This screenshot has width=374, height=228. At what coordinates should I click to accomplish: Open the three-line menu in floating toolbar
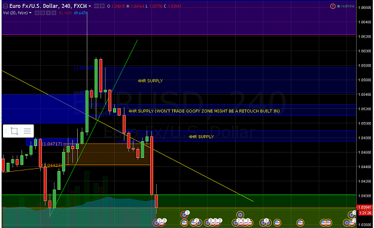pos(27,131)
